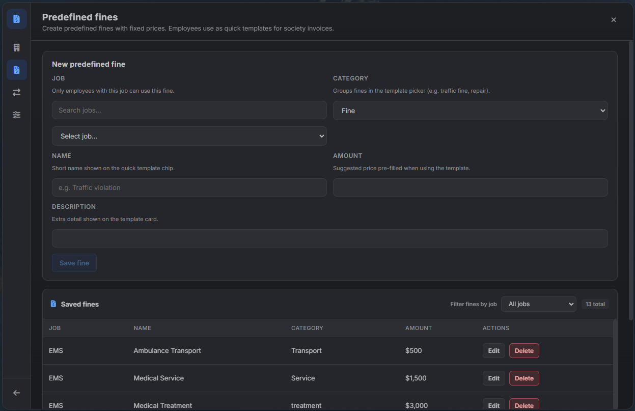Open the Category dropdown showing Fine
635x411 pixels.
coord(470,111)
